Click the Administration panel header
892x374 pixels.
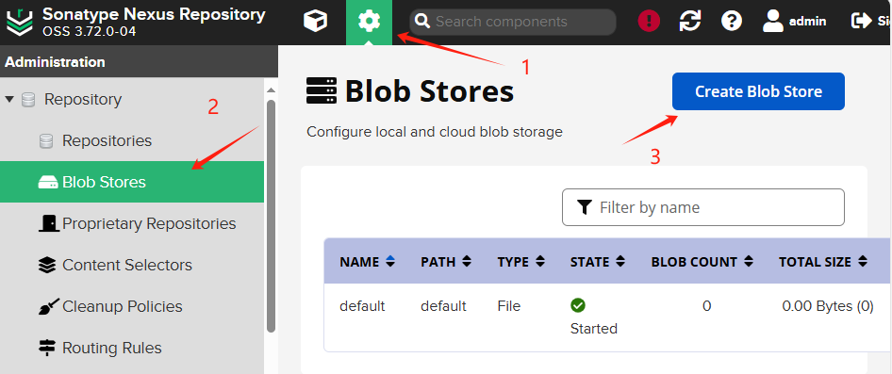coord(139,61)
